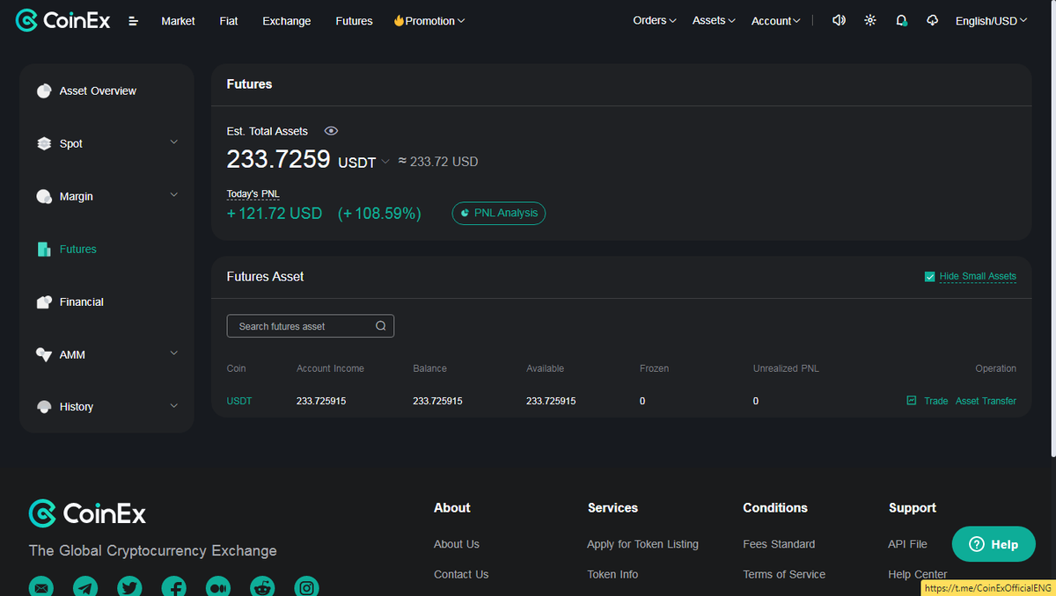The width and height of the screenshot is (1056, 596).
Task: Open the notifications bell icon
Action: (901, 20)
